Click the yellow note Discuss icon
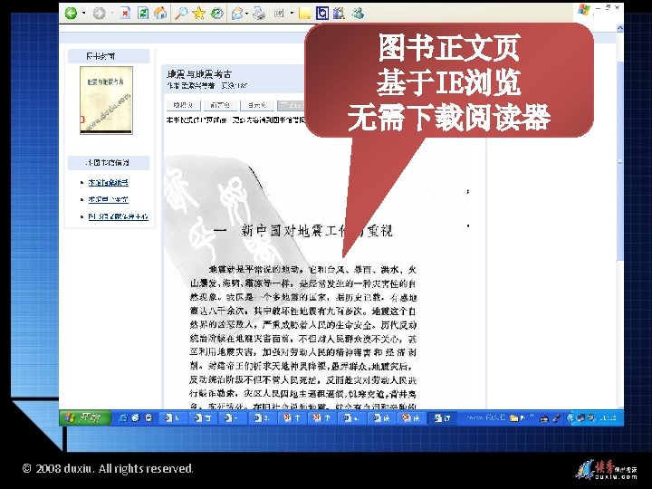 304,14
